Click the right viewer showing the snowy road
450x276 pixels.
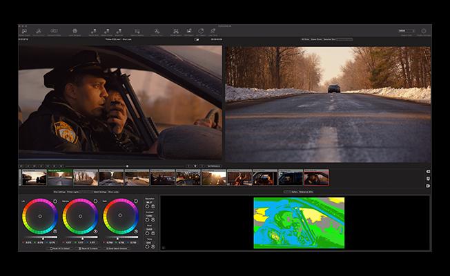[328, 104]
